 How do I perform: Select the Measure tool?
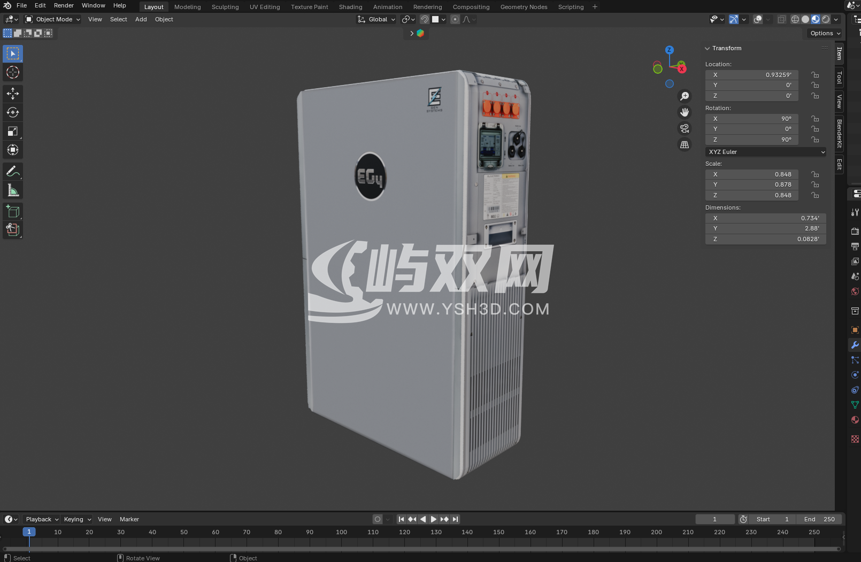pos(13,190)
